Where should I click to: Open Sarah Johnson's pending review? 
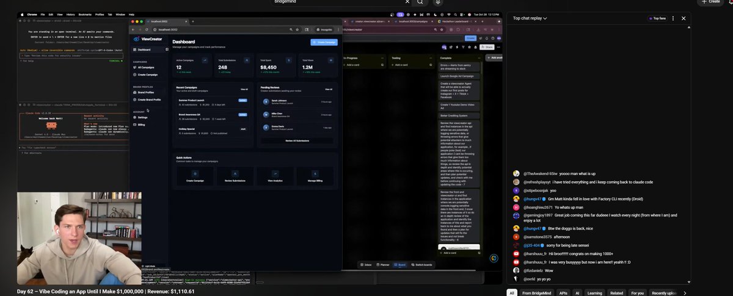297,101
